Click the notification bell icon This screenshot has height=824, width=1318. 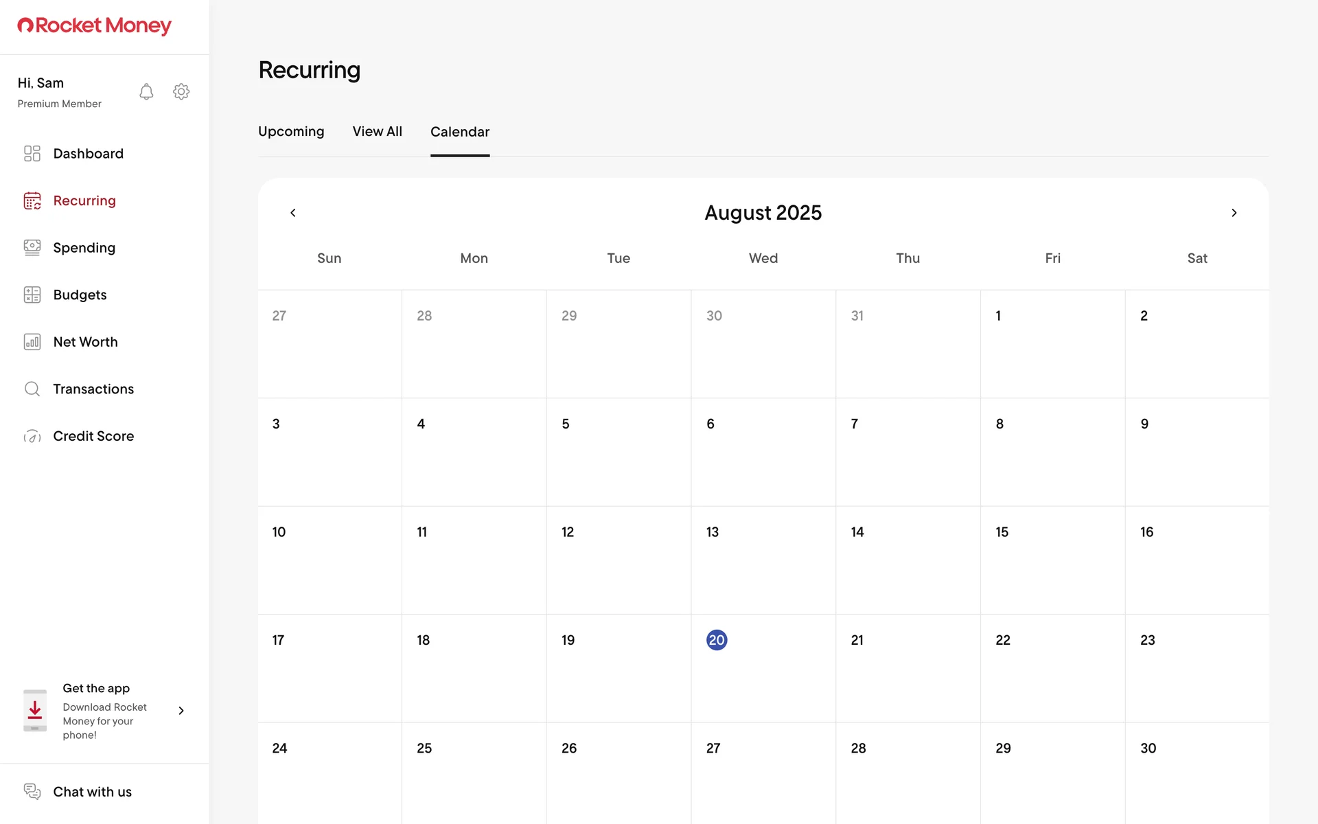point(146,92)
